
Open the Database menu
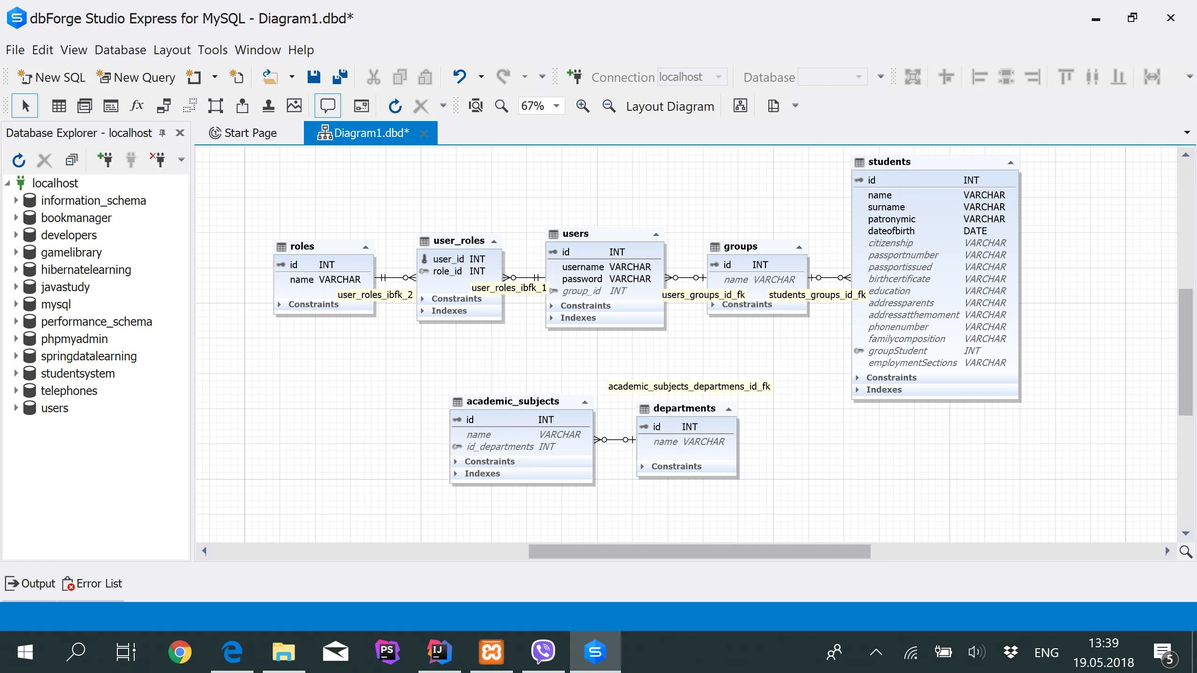coord(120,50)
